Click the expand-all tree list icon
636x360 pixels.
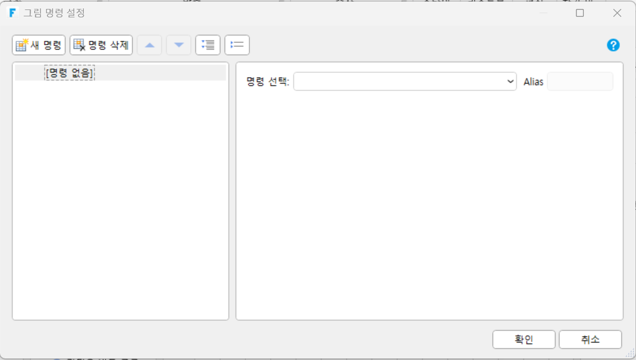[208, 45]
